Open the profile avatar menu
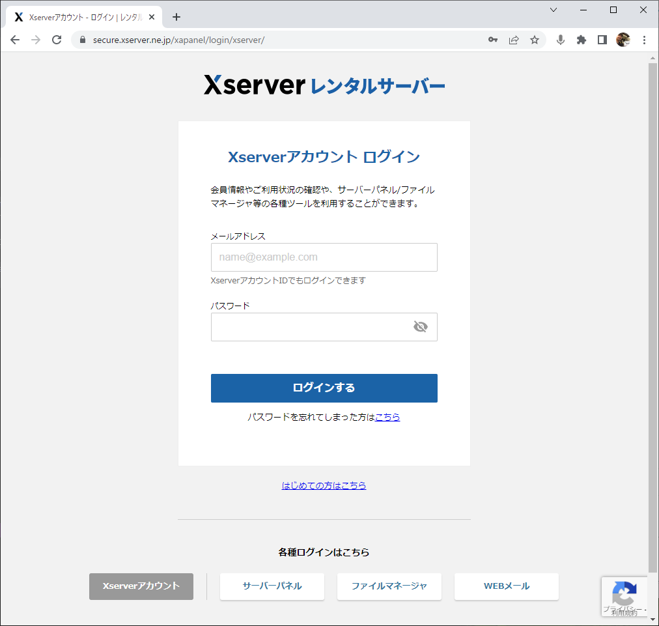Viewport: 659px width, 626px height. (x=623, y=40)
